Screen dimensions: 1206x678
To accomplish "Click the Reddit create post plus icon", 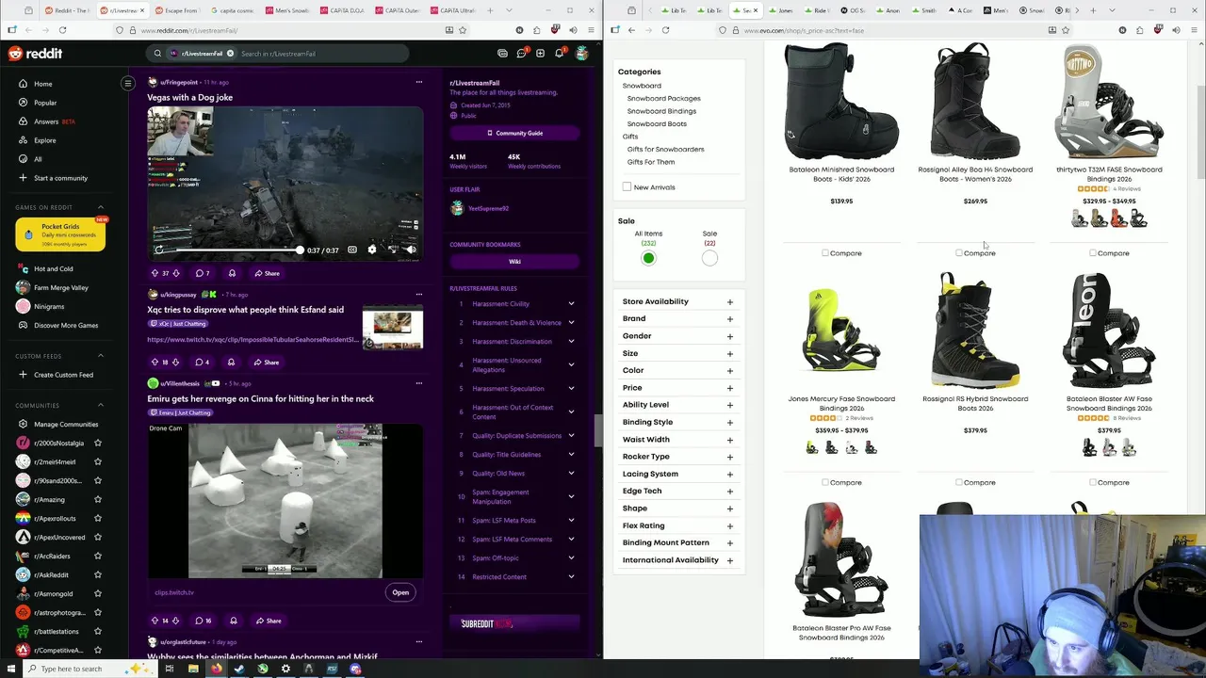I will (x=540, y=54).
